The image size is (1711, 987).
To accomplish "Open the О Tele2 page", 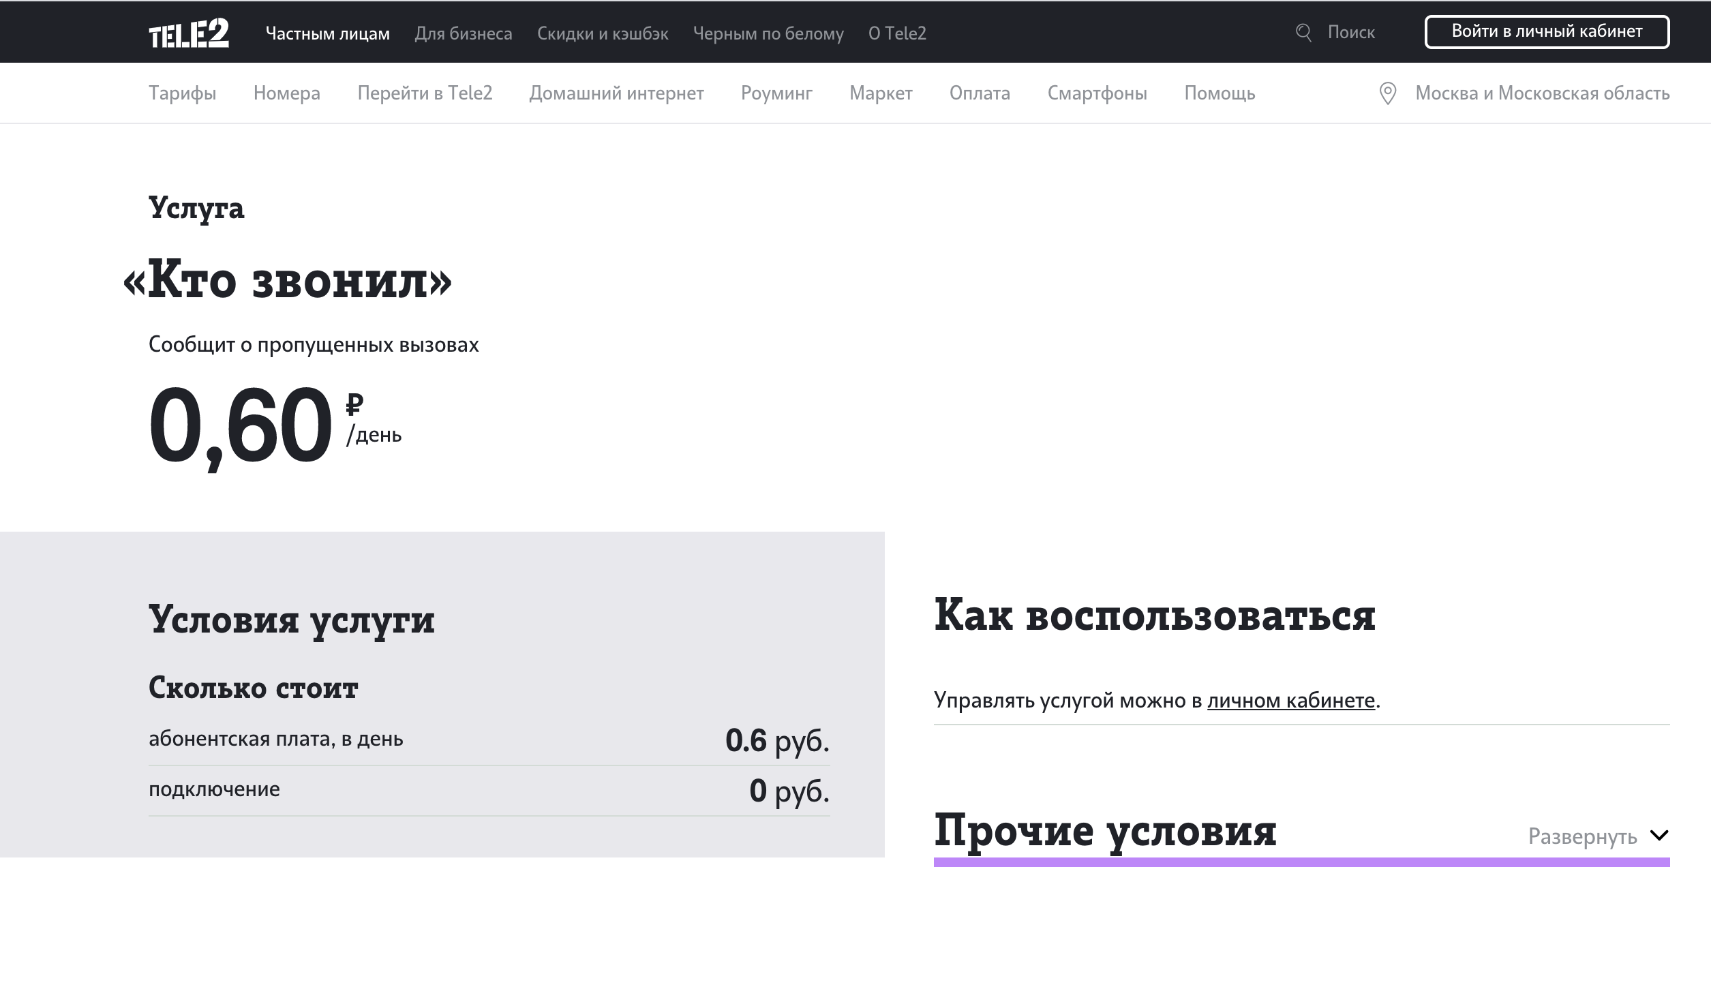I will pyautogui.click(x=897, y=33).
